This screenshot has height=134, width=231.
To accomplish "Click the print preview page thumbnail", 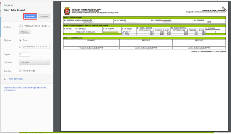I will (144, 66).
